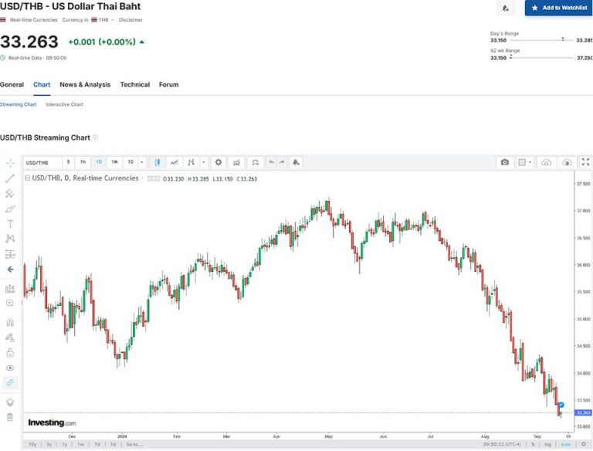Image resolution: width=593 pixels, height=451 pixels.
Task: Enter fullscreen chart mode
Action: click(x=585, y=162)
